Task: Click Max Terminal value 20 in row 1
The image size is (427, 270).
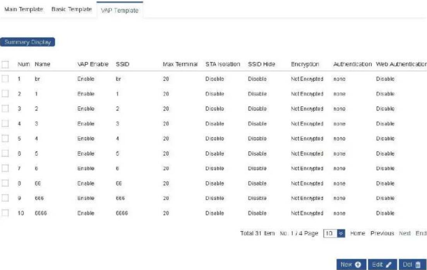Action: [x=166, y=79]
